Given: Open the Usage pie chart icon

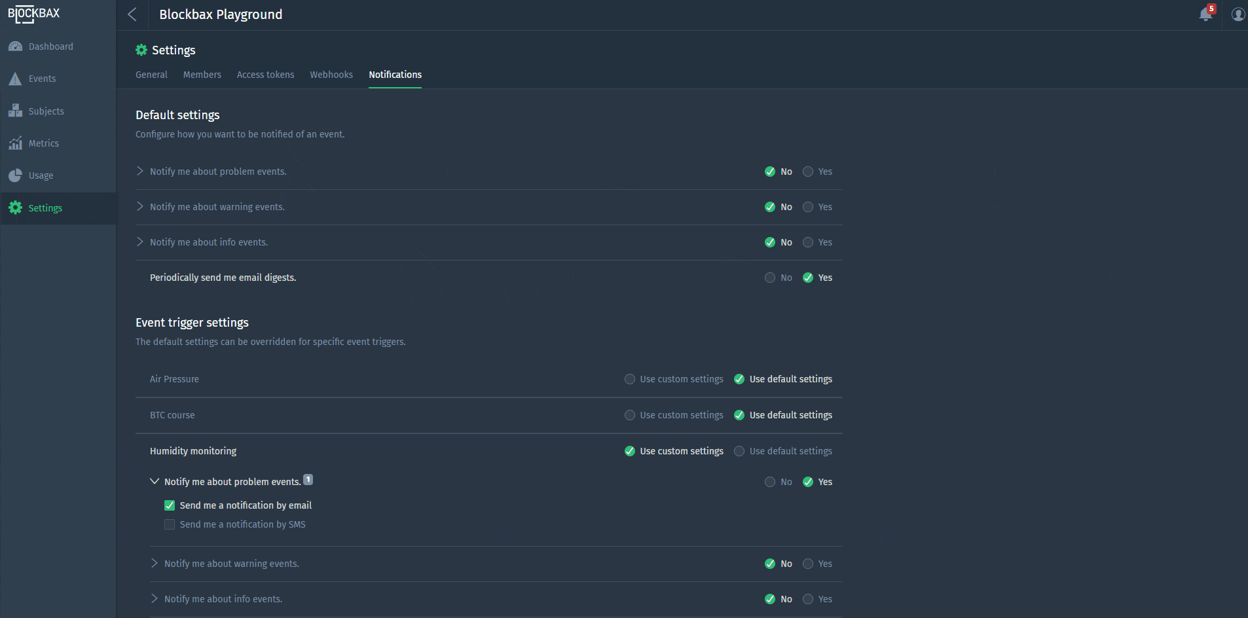Looking at the screenshot, I should tap(15, 175).
